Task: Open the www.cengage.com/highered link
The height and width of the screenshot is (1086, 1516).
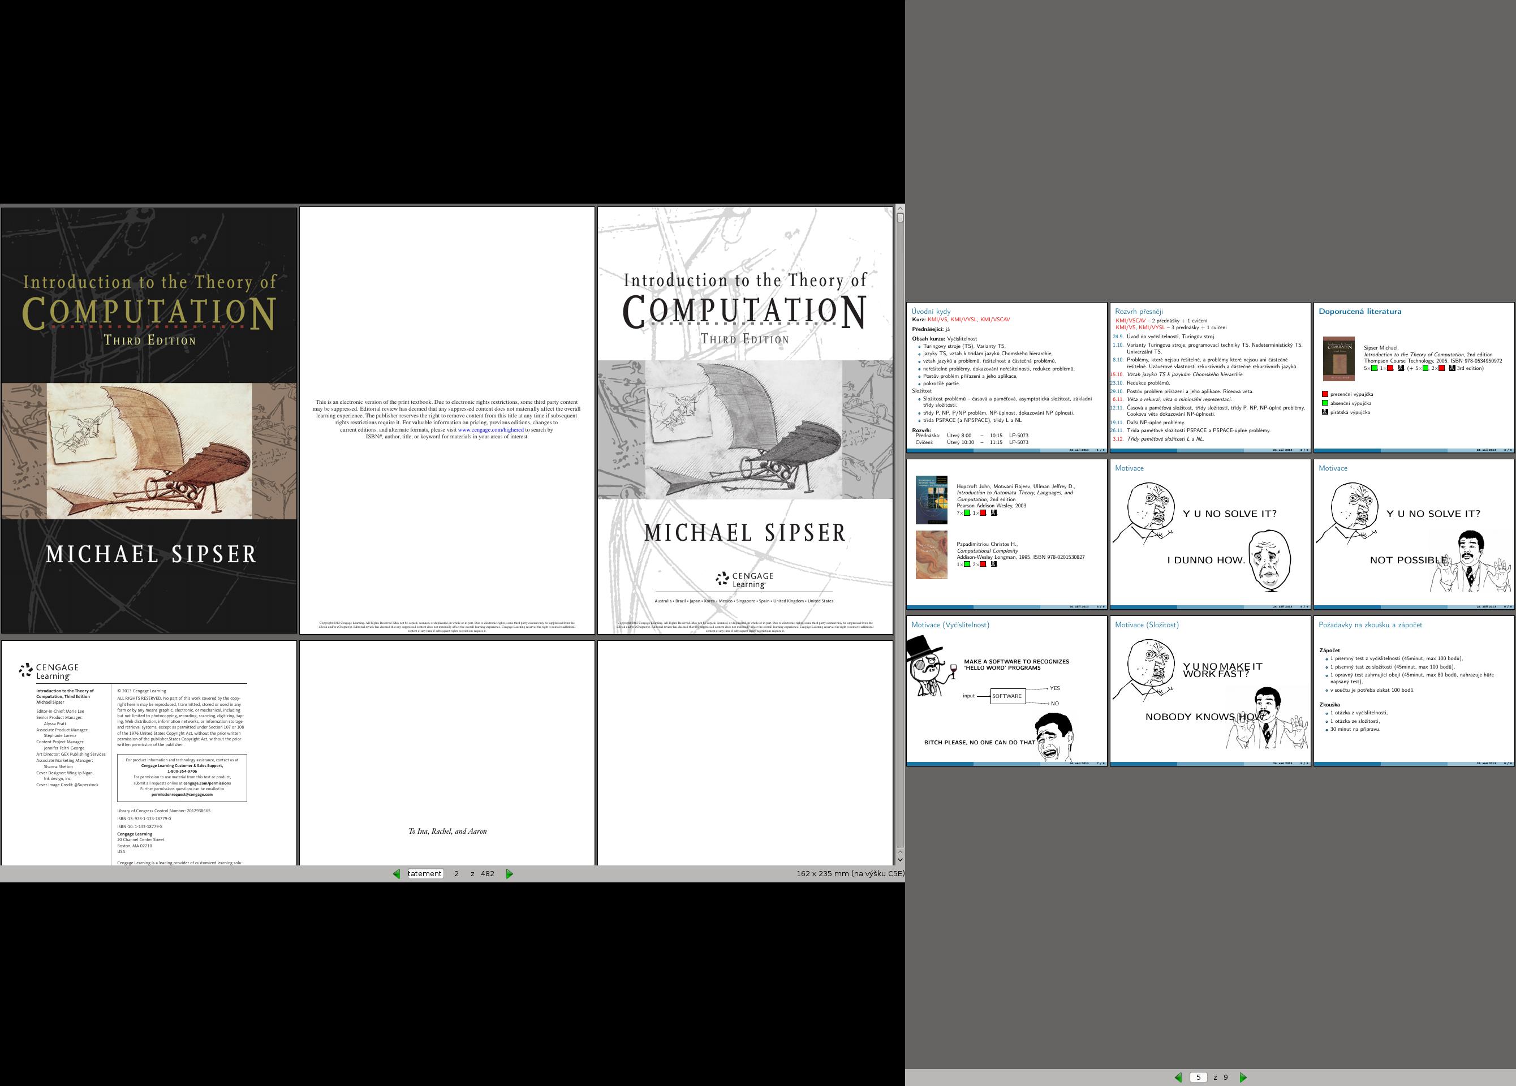Action: pos(490,430)
